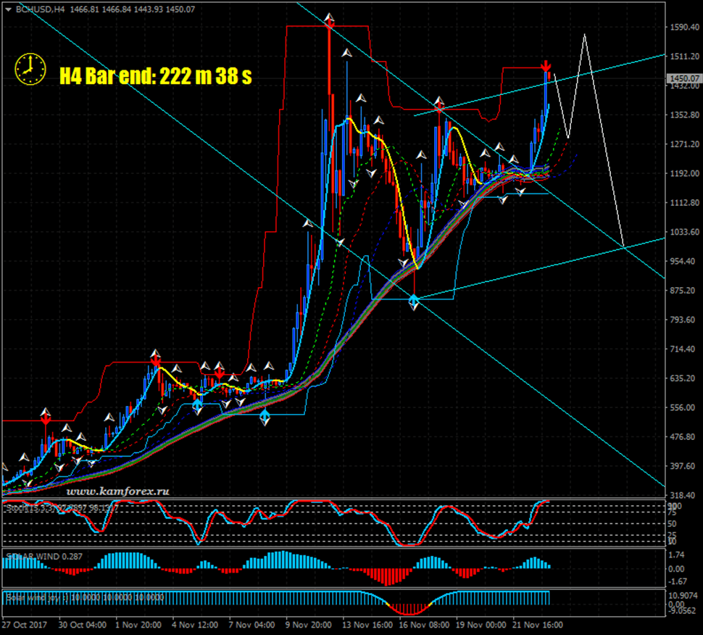The width and height of the screenshot is (703, 635).
Task: Click the H4 Bar end countdown text
Action: pos(155,75)
